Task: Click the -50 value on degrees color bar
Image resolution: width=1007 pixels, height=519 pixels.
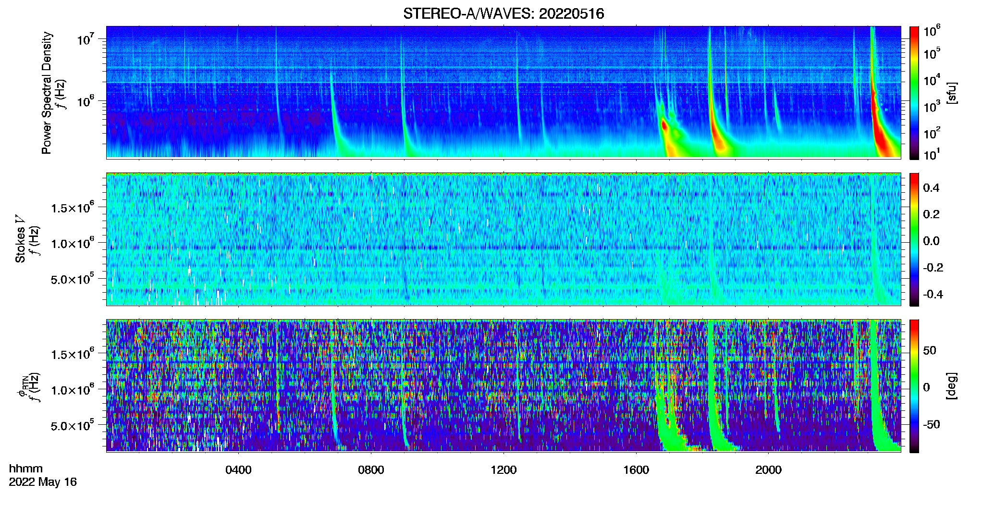Action: click(931, 424)
